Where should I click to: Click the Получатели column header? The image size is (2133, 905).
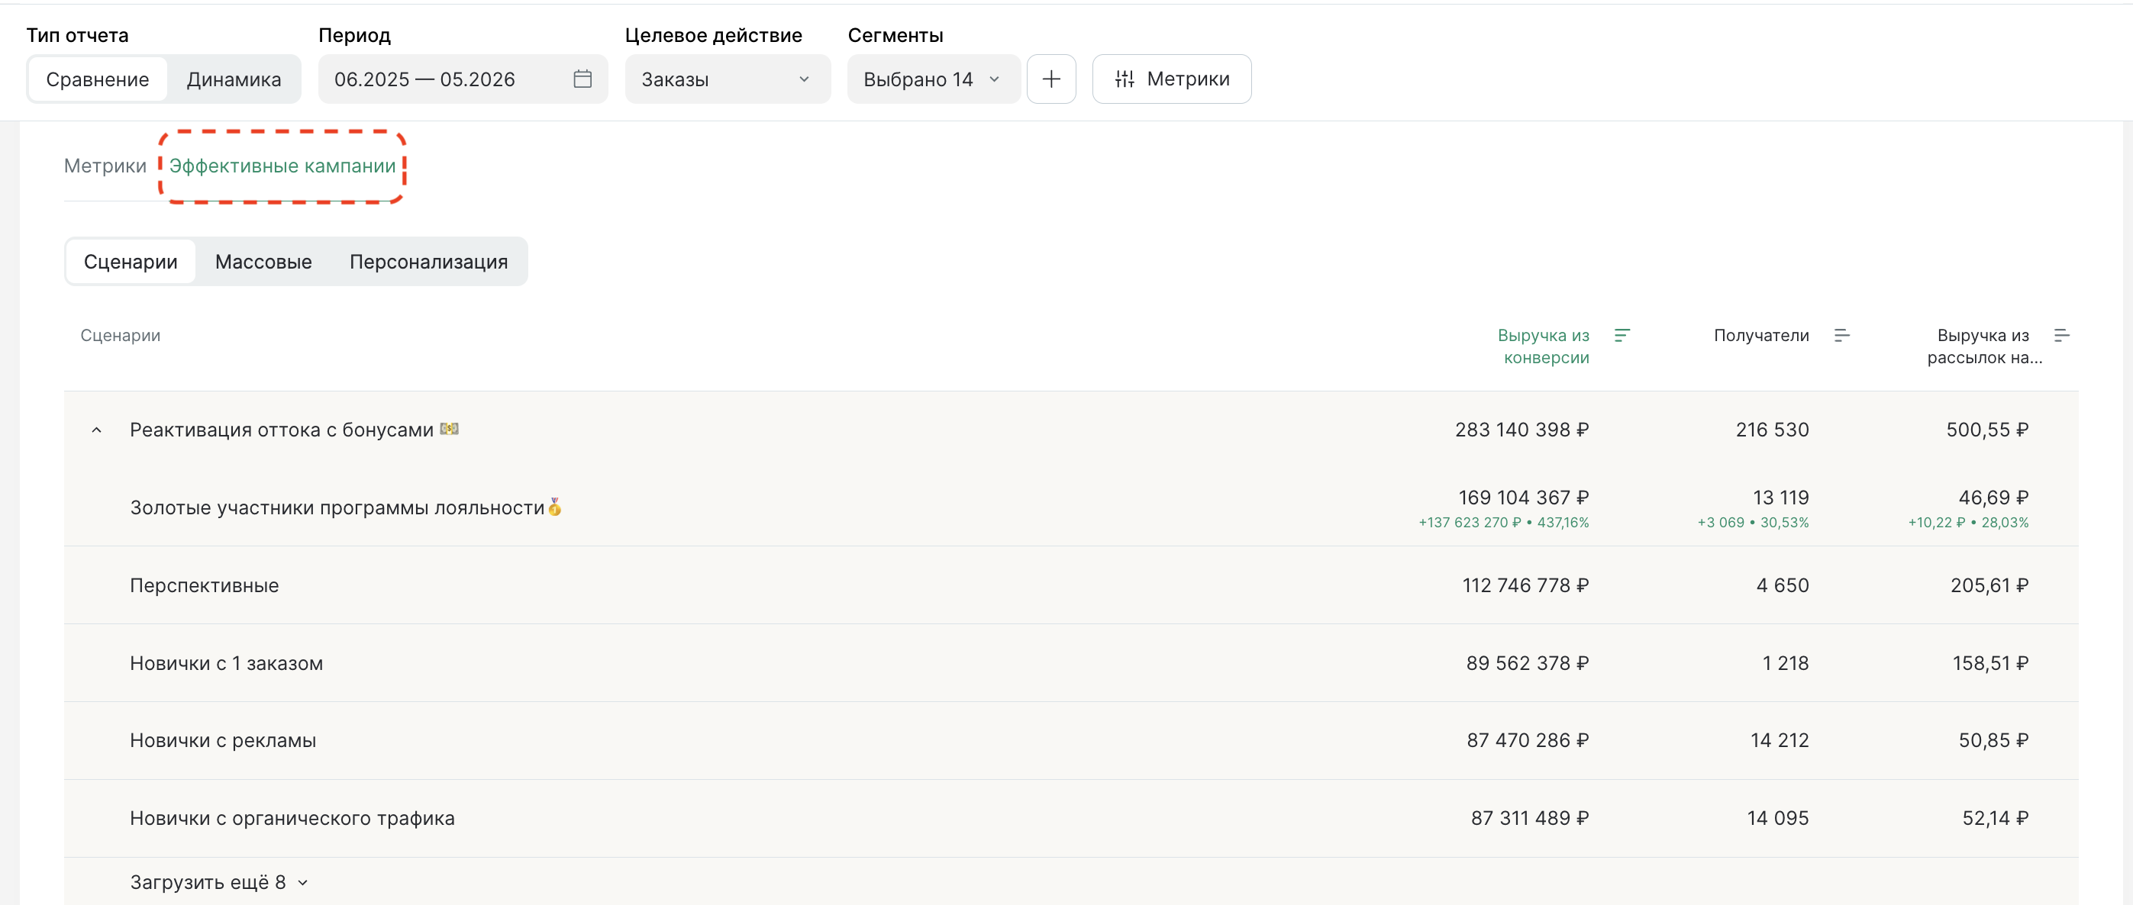(x=1760, y=335)
